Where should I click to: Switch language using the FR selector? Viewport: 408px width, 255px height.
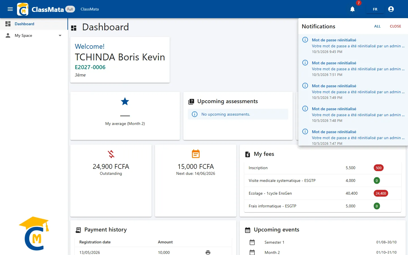coord(375,9)
